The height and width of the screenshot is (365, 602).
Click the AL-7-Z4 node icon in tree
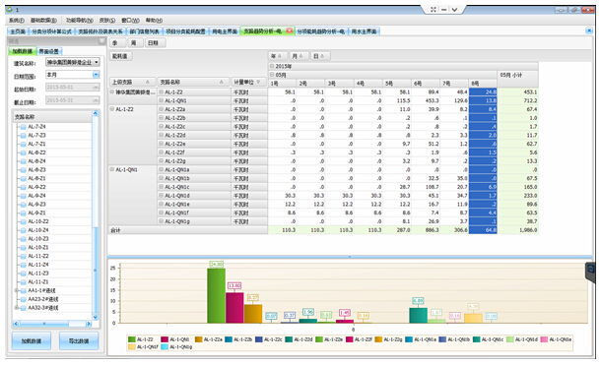point(23,127)
